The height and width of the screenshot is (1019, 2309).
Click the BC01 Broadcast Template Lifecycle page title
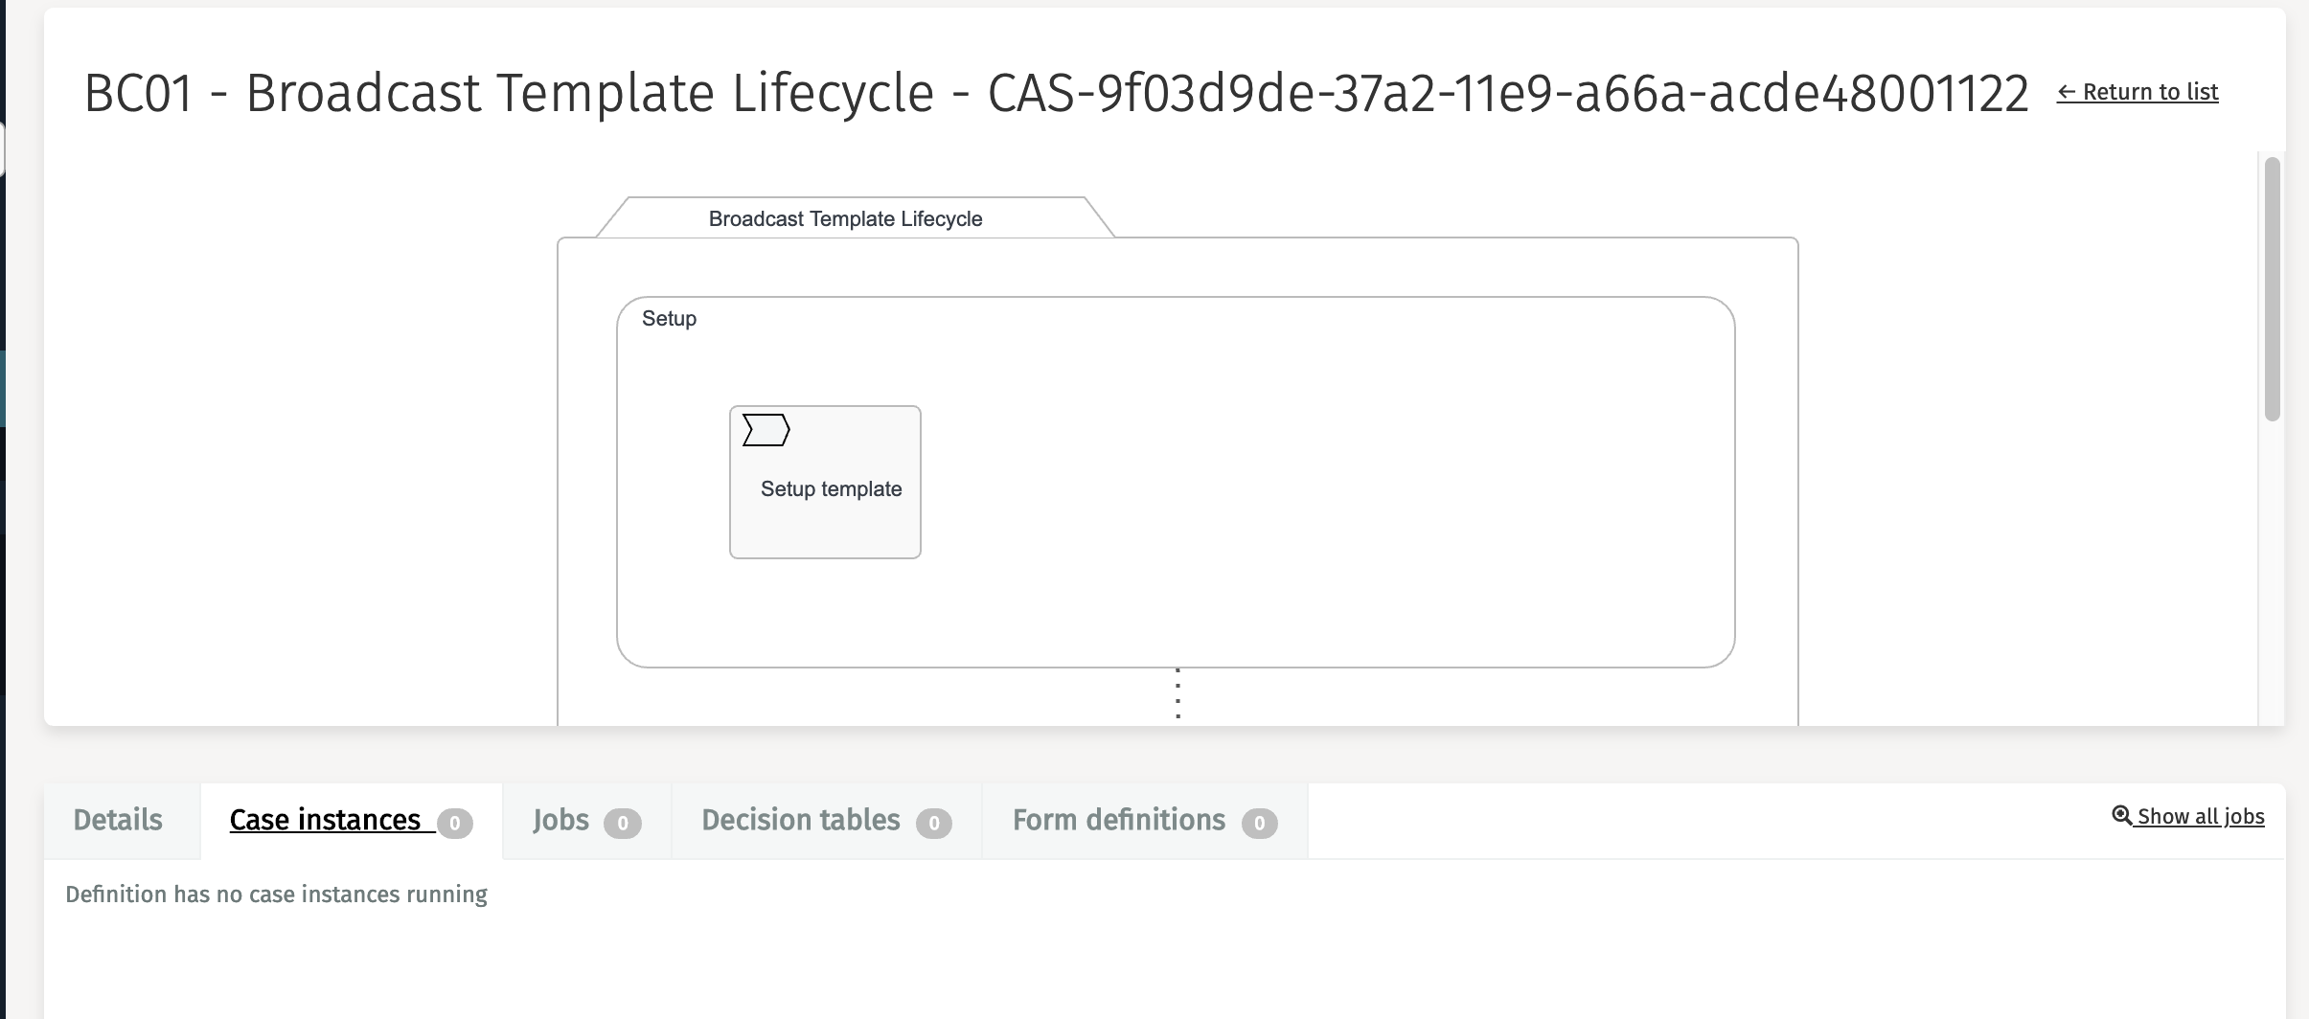pos(1056,94)
